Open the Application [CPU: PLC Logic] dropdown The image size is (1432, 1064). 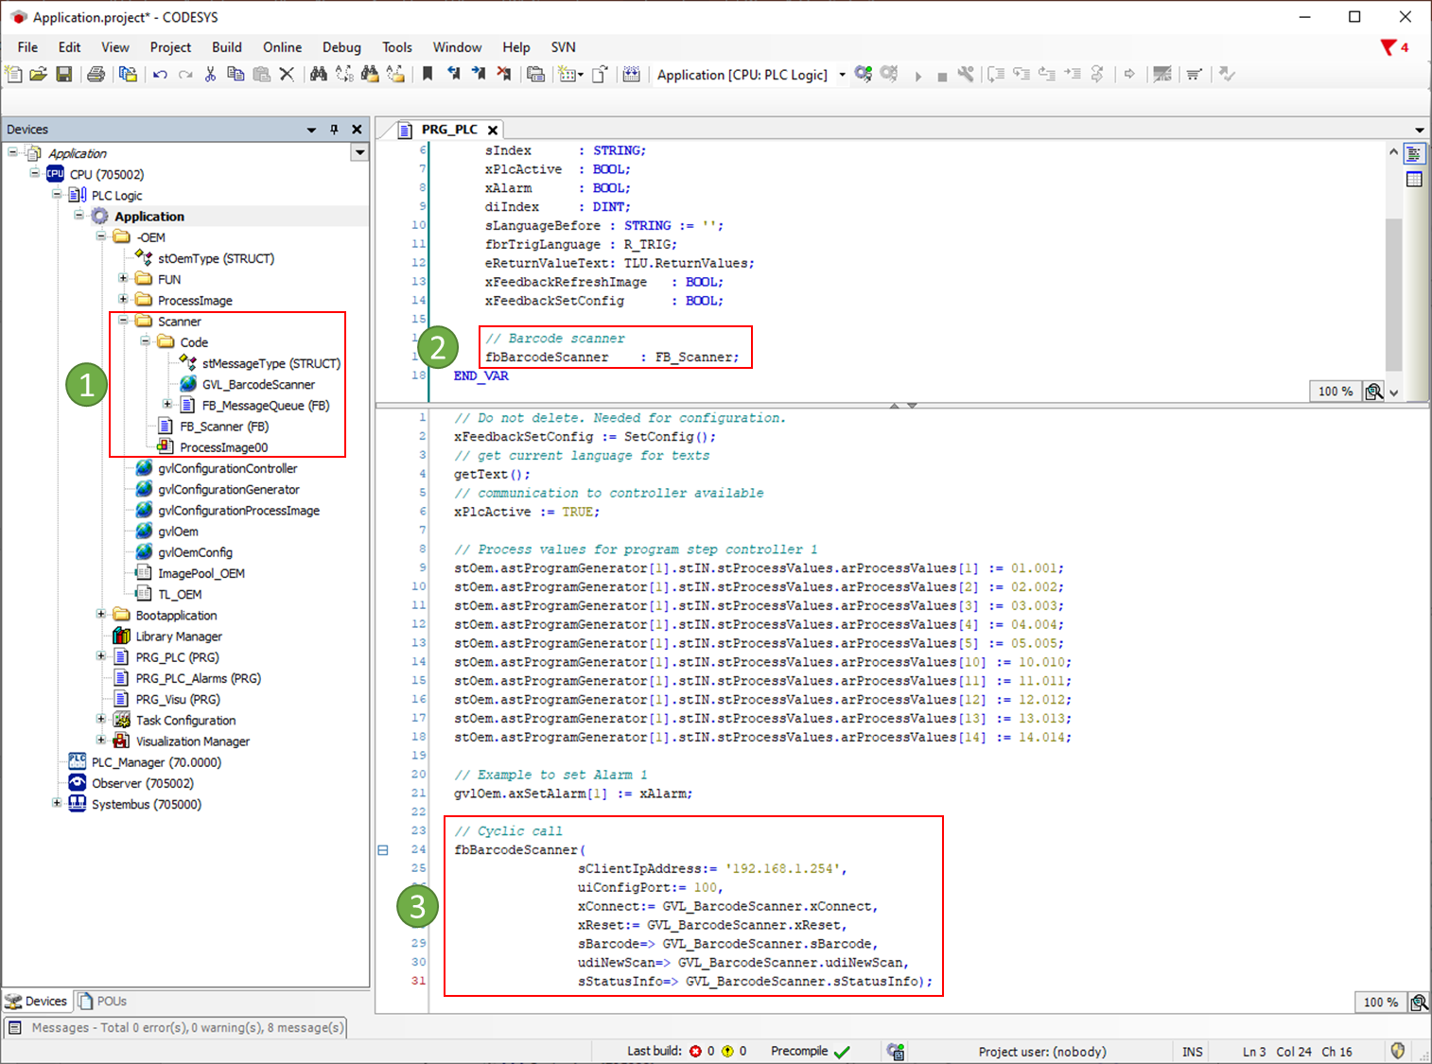[x=842, y=75]
